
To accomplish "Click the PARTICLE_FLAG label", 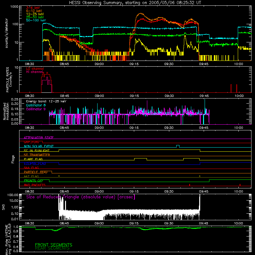I will click(x=36, y=172).
